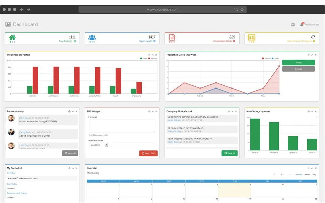Image resolution: width=325 pixels, height=203 pixels.
Task: Click the move icon on Recent Activity
Action: (x=69, y=112)
